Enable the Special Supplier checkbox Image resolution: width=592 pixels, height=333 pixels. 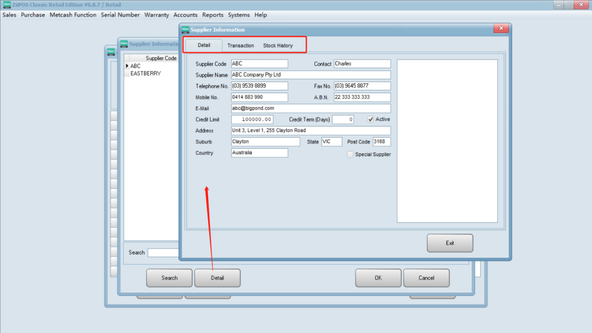(x=350, y=154)
